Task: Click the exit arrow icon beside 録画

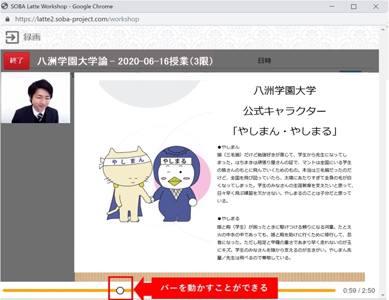Action: point(12,37)
